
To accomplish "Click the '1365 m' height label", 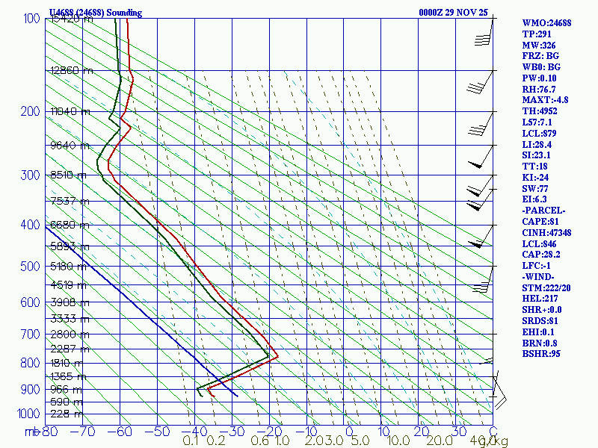I will [69, 377].
